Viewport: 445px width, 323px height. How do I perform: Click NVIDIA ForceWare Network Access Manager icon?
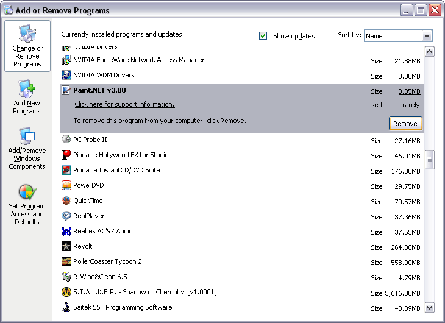pos(66,60)
